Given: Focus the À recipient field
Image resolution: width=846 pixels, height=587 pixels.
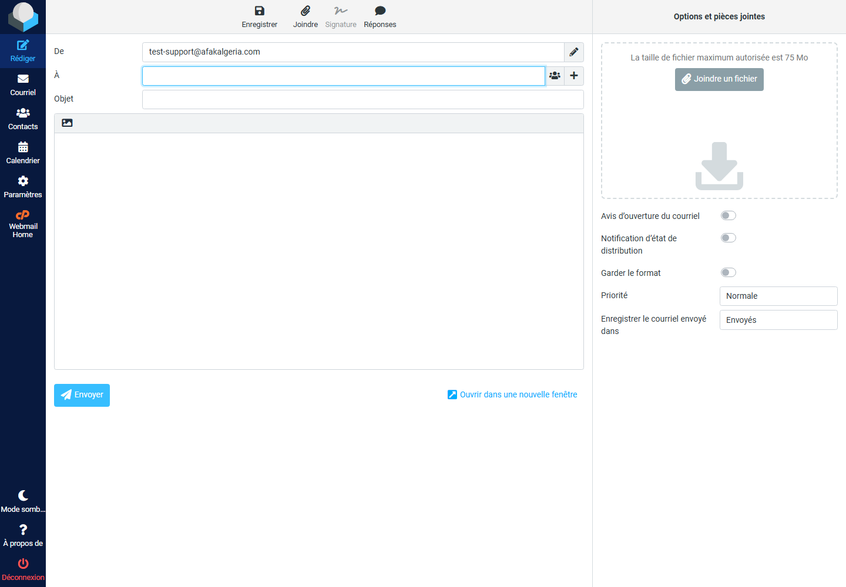Looking at the screenshot, I should 344,76.
